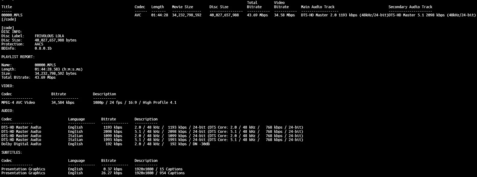Screen dimensions: 477x177
Task: Click the 1993 kbps Italian audio bitrate
Action: (113, 140)
